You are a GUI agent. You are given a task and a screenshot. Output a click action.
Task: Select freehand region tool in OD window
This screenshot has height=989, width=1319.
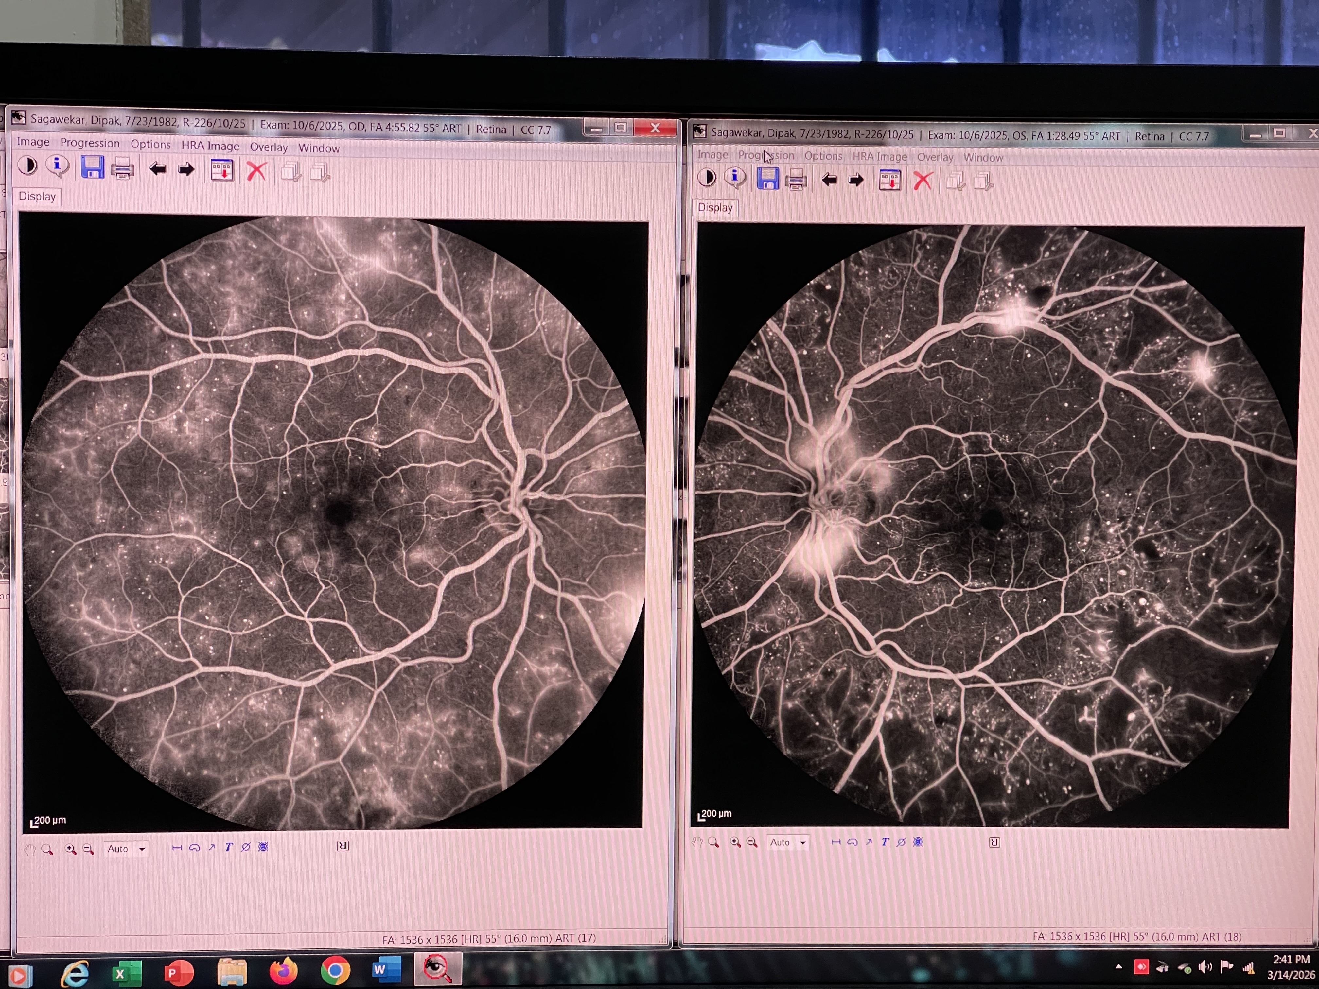194,847
